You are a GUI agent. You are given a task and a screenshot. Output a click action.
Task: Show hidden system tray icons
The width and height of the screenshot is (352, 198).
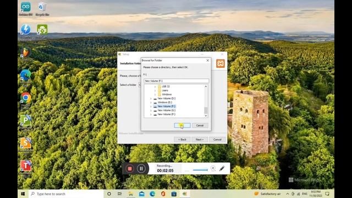(x=288, y=194)
